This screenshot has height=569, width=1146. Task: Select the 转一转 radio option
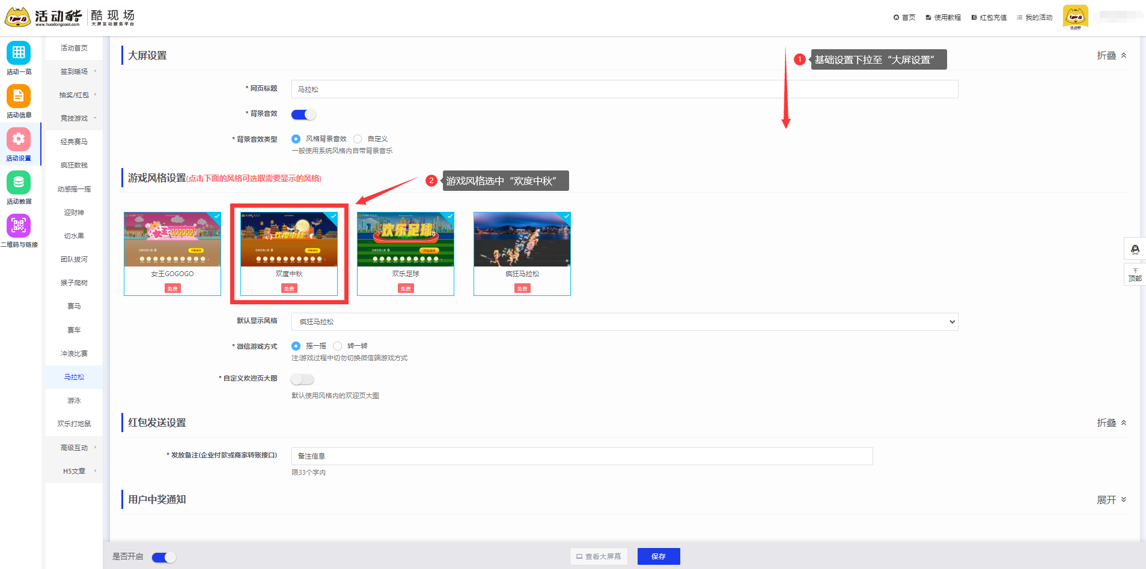337,346
